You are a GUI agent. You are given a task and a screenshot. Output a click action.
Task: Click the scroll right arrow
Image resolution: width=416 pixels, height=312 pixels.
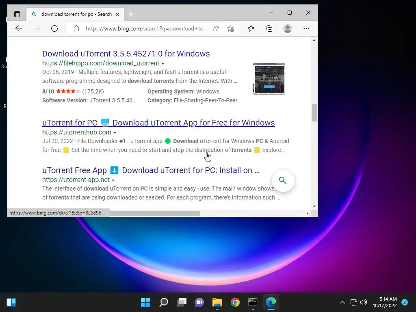[x=308, y=213]
